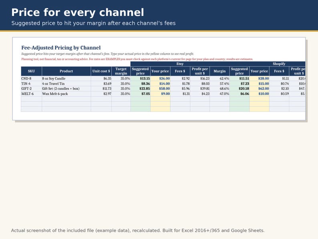The image size is (318, 239).
Task: Click the Margin column header
Action: click(219, 71)
